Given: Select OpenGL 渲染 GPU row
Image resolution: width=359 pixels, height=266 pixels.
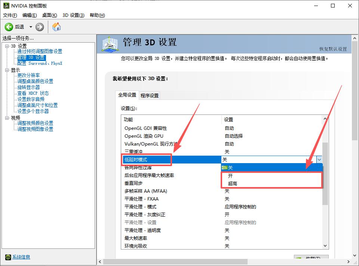Looking at the screenshot, I should (x=222, y=136).
